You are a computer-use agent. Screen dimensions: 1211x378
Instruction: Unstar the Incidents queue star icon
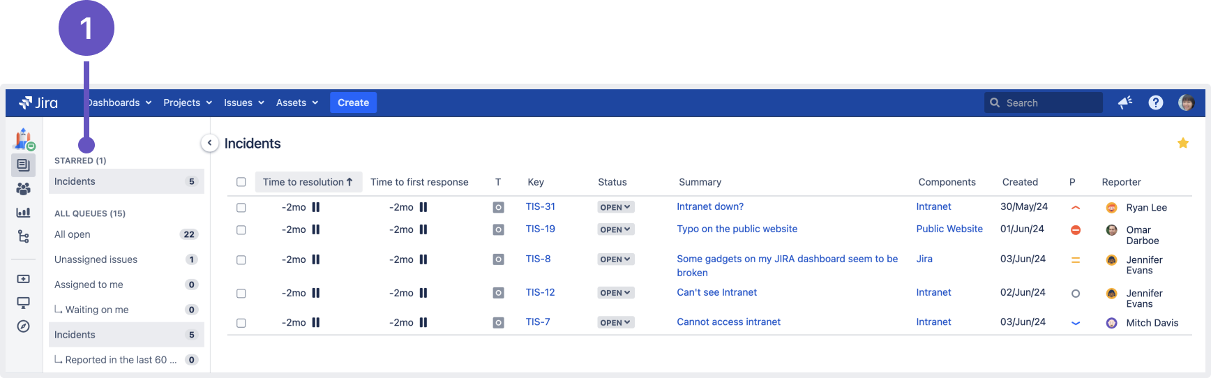(1182, 143)
